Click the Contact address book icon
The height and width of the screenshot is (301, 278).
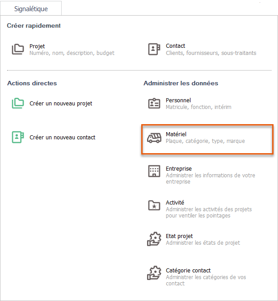pyautogui.click(x=154, y=49)
